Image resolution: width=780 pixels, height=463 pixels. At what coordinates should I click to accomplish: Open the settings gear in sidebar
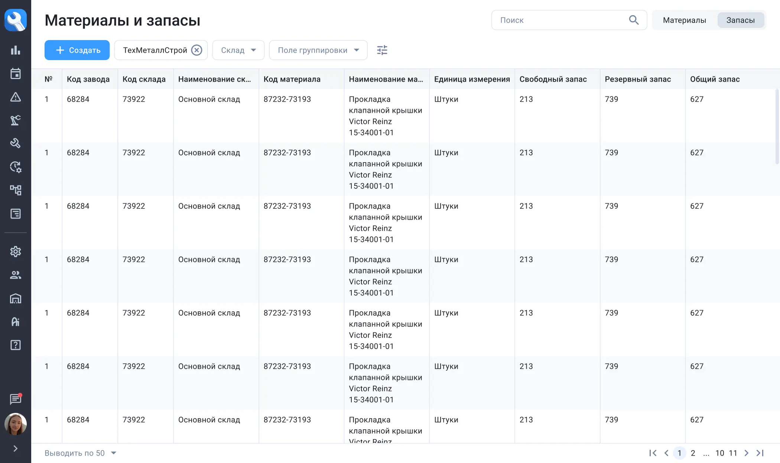coord(15,252)
